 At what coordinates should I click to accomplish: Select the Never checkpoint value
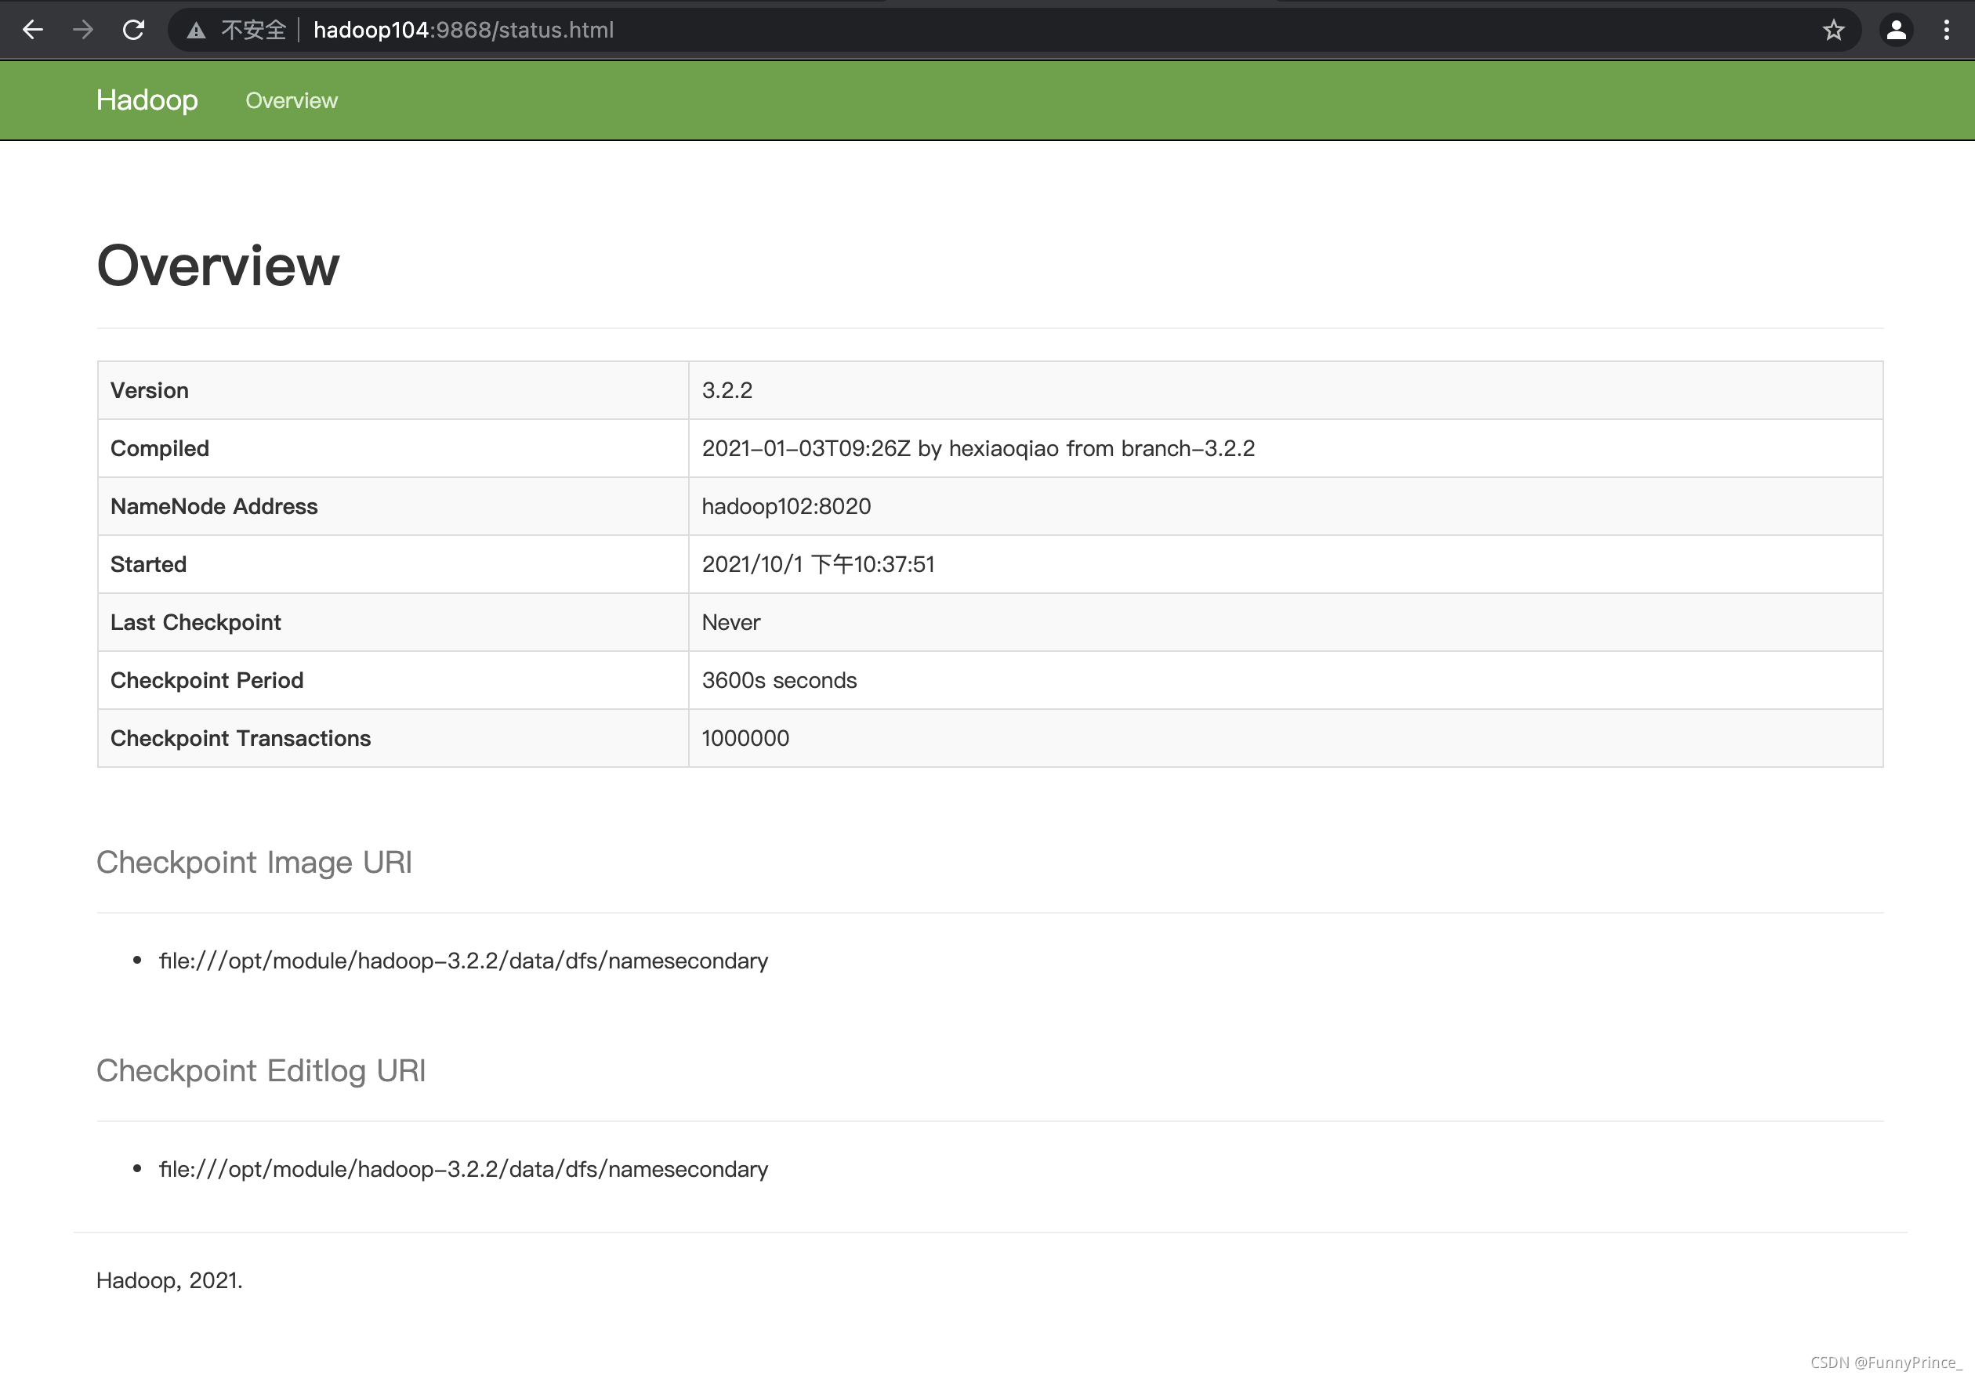point(731,622)
